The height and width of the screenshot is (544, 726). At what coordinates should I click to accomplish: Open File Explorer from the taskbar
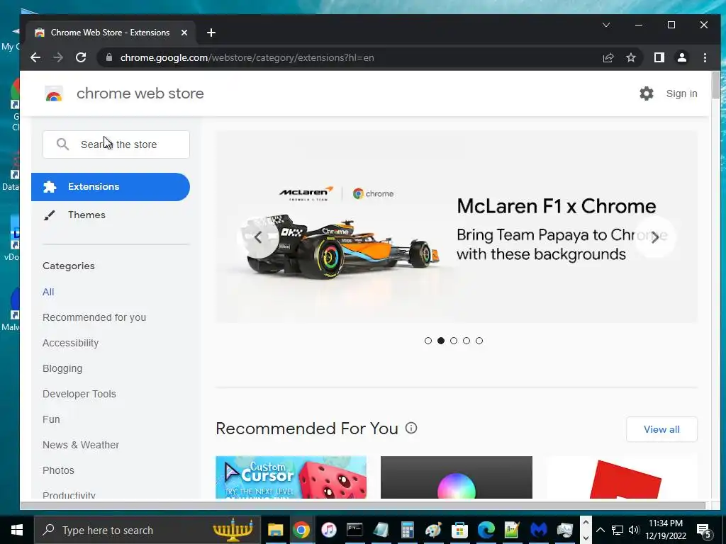pyautogui.click(x=275, y=530)
